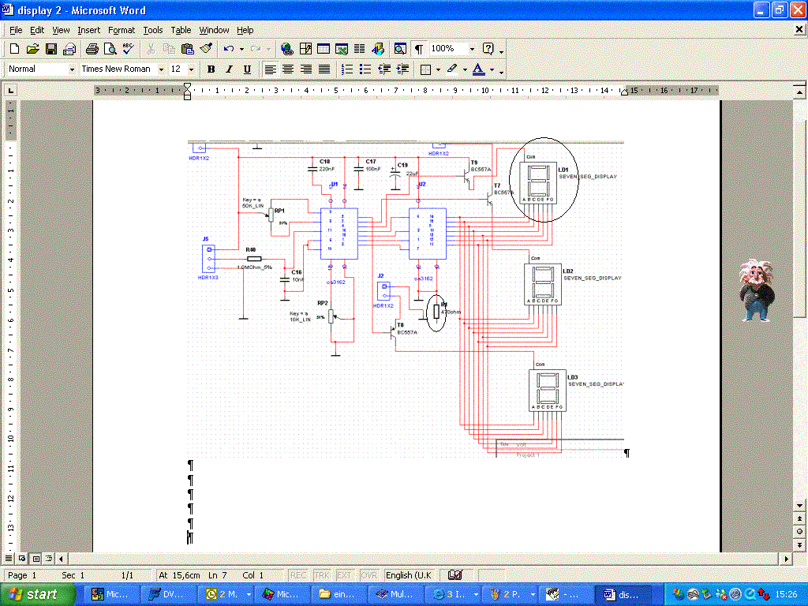Open Print Preview from the toolbar
The height and width of the screenshot is (606, 808).
(x=110, y=49)
